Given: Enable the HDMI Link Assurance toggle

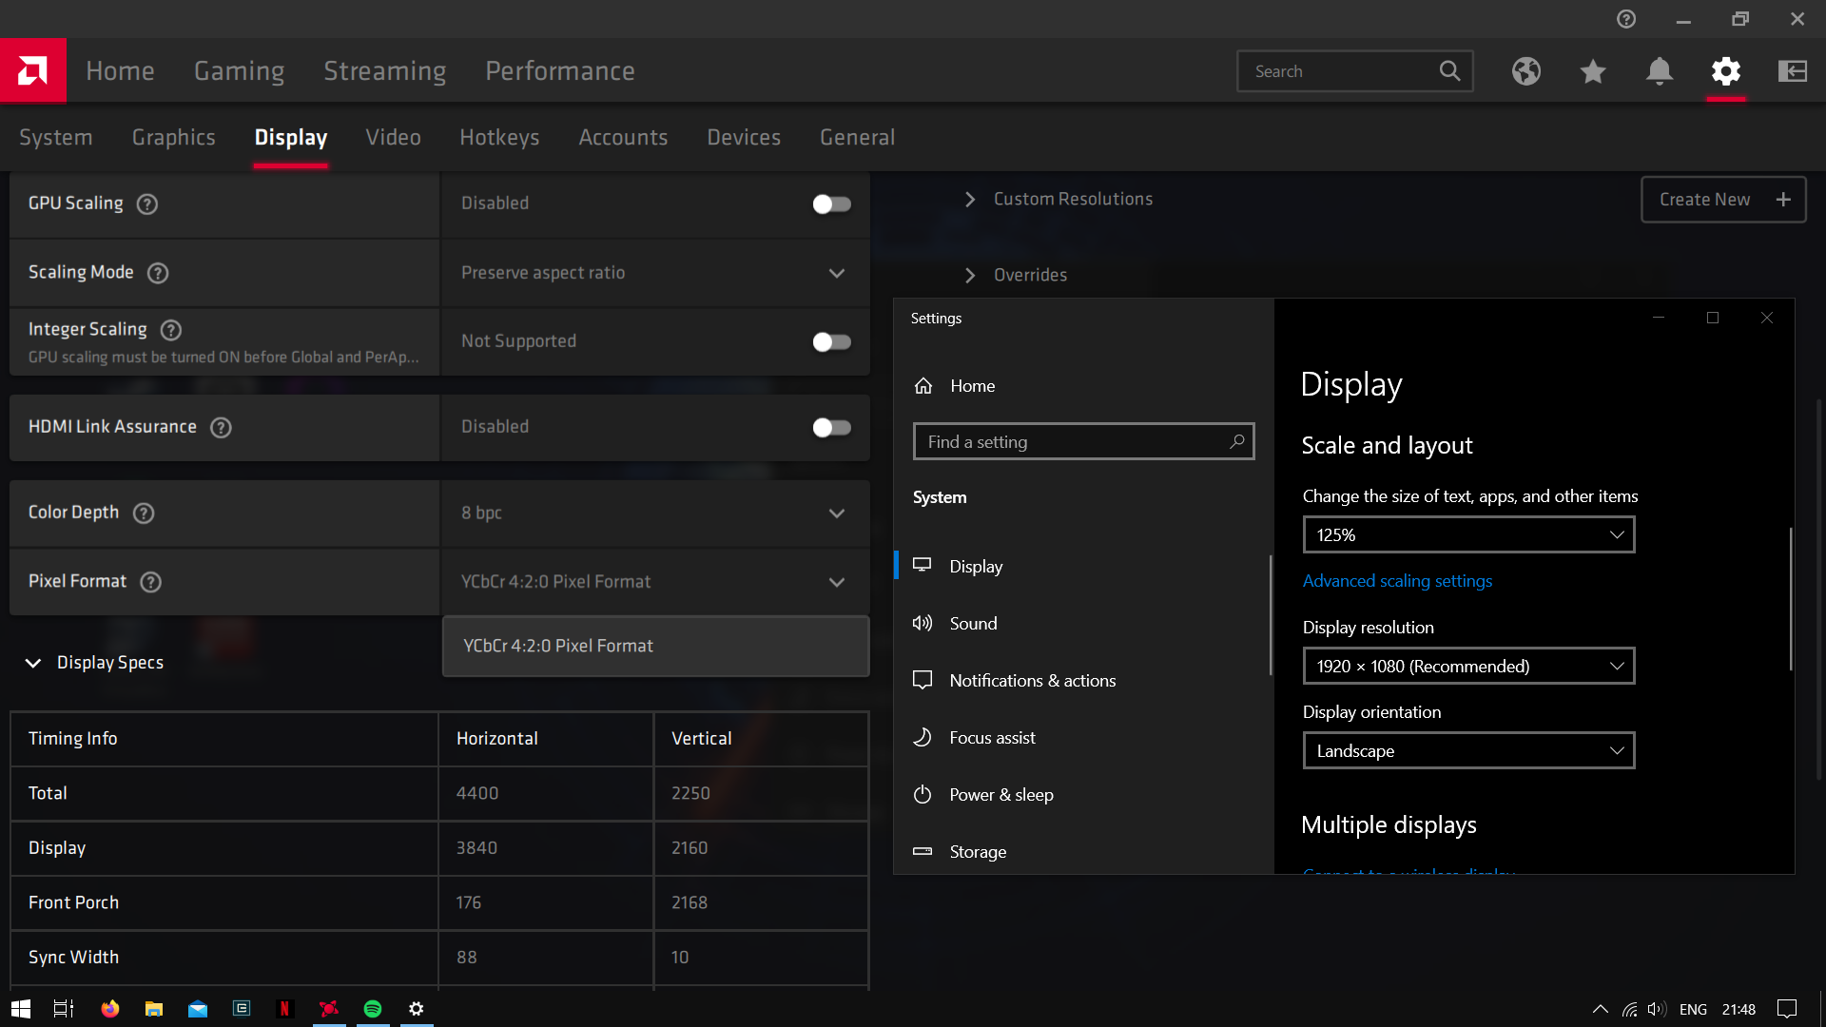Looking at the screenshot, I should pyautogui.click(x=831, y=427).
